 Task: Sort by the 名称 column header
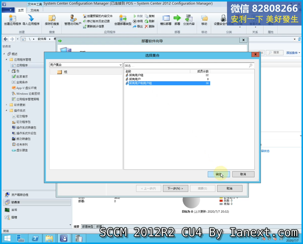157,71
